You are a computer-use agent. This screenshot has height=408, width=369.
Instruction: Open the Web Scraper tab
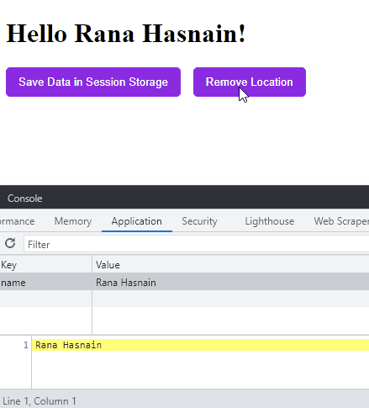coord(341,221)
